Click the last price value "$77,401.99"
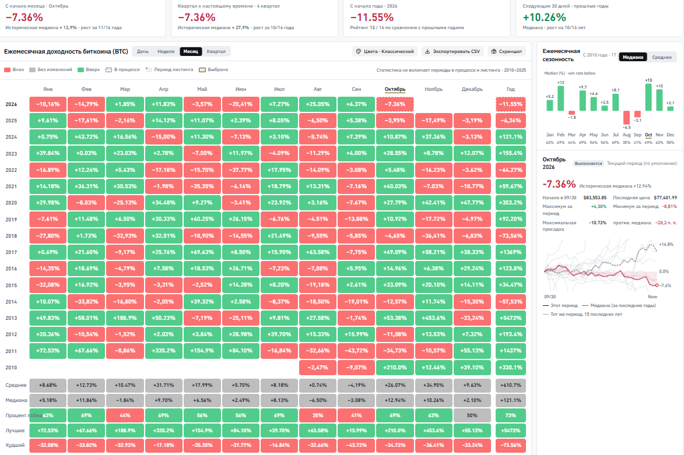 tap(665, 198)
